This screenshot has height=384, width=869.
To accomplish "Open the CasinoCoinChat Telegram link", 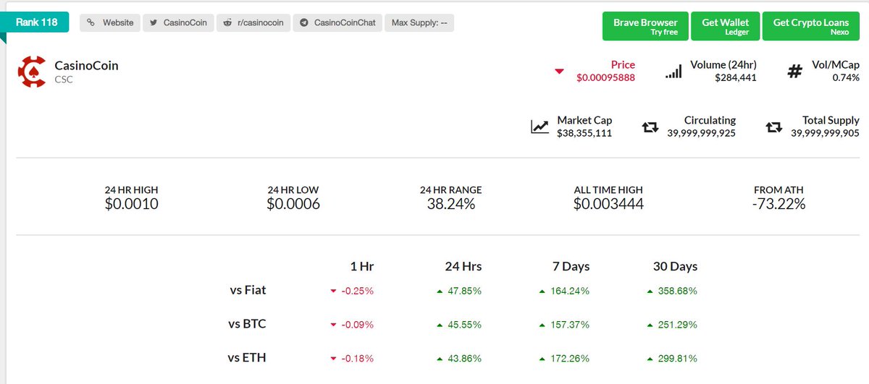I will point(337,22).
